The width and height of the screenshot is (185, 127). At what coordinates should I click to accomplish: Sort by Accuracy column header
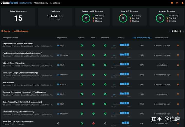coord(105,38)
